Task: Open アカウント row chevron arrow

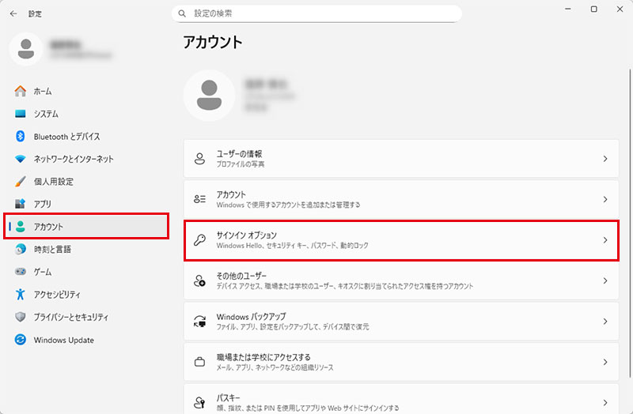Action: tap(605, 200)
